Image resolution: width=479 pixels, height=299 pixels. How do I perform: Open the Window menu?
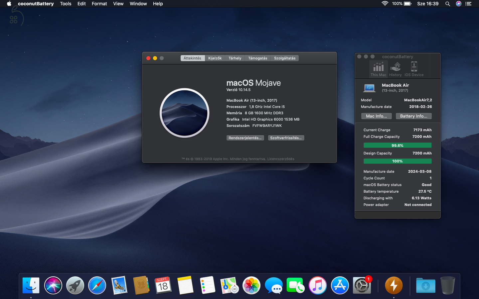pyautogui.click(x=138, y=4)
